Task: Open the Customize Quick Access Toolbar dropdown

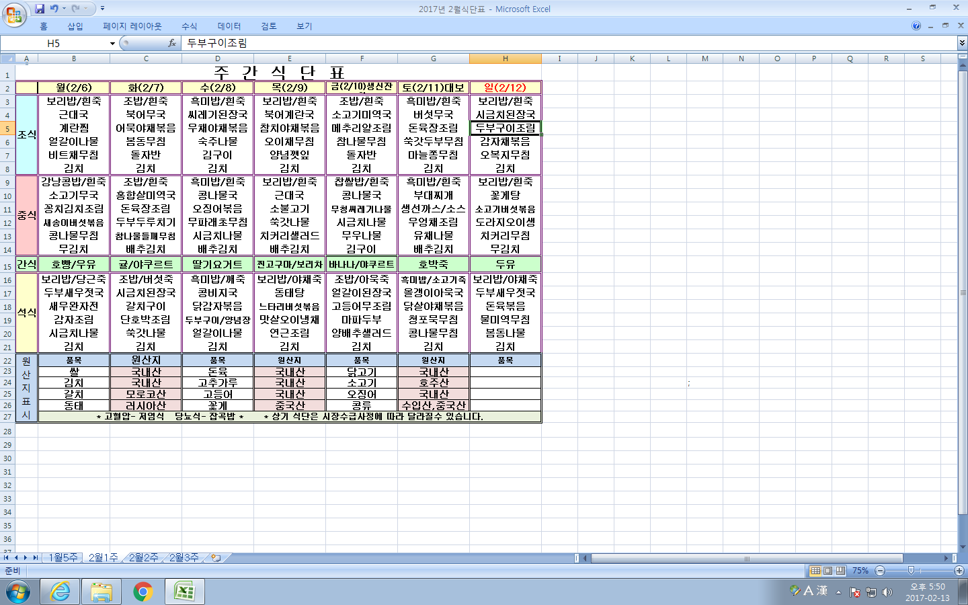Action: (x=102, y=9)
